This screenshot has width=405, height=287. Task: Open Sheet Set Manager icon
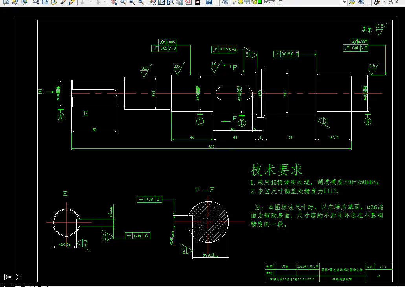coord(180,2)
